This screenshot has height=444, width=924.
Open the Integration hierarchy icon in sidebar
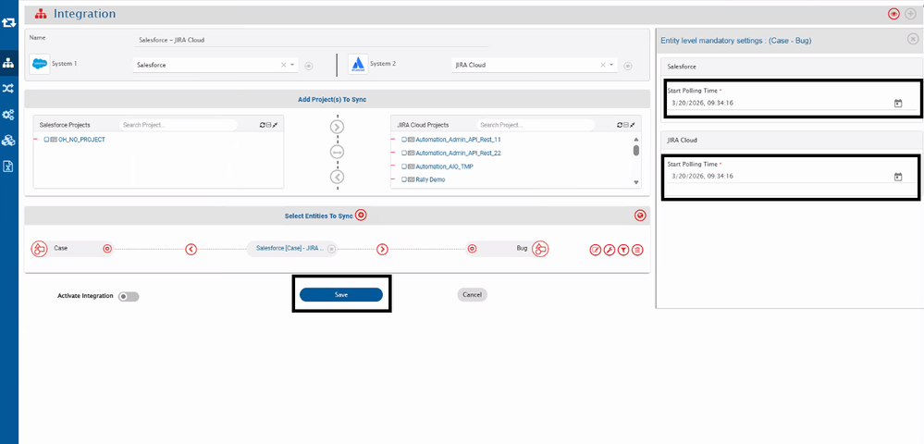9,63
